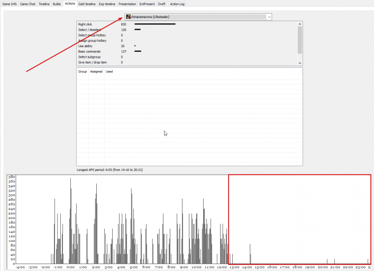Click the Use ability count 20

coord(123,46)
